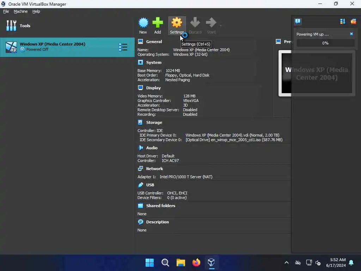Toggle the keep finished progresses sort icon
Image resolution: width=361 pixels, height=271 pixels.
pos(343,22)
